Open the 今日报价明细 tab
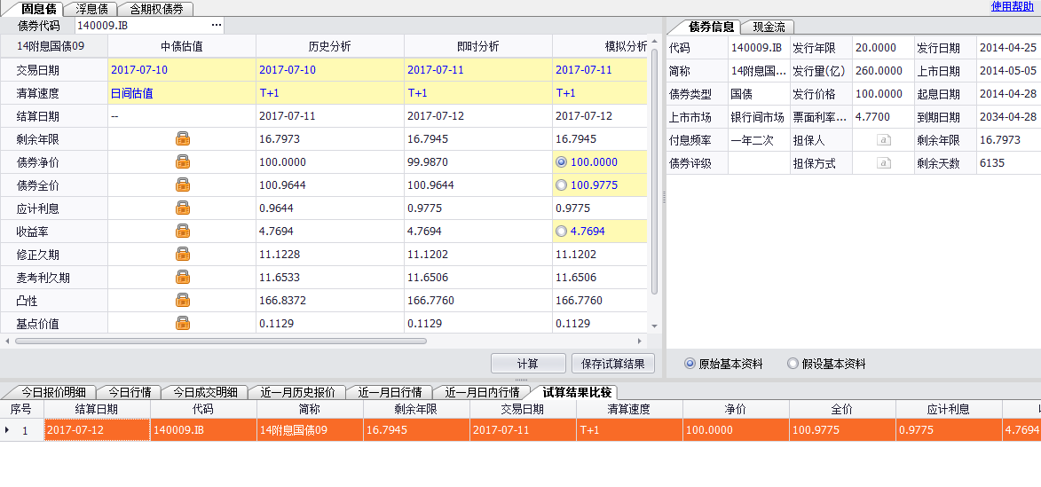1041x487 pixels. click(54, 392)
